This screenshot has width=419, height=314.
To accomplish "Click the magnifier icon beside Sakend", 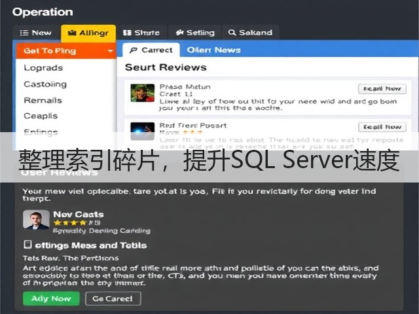I will click(x=232, y=33).
